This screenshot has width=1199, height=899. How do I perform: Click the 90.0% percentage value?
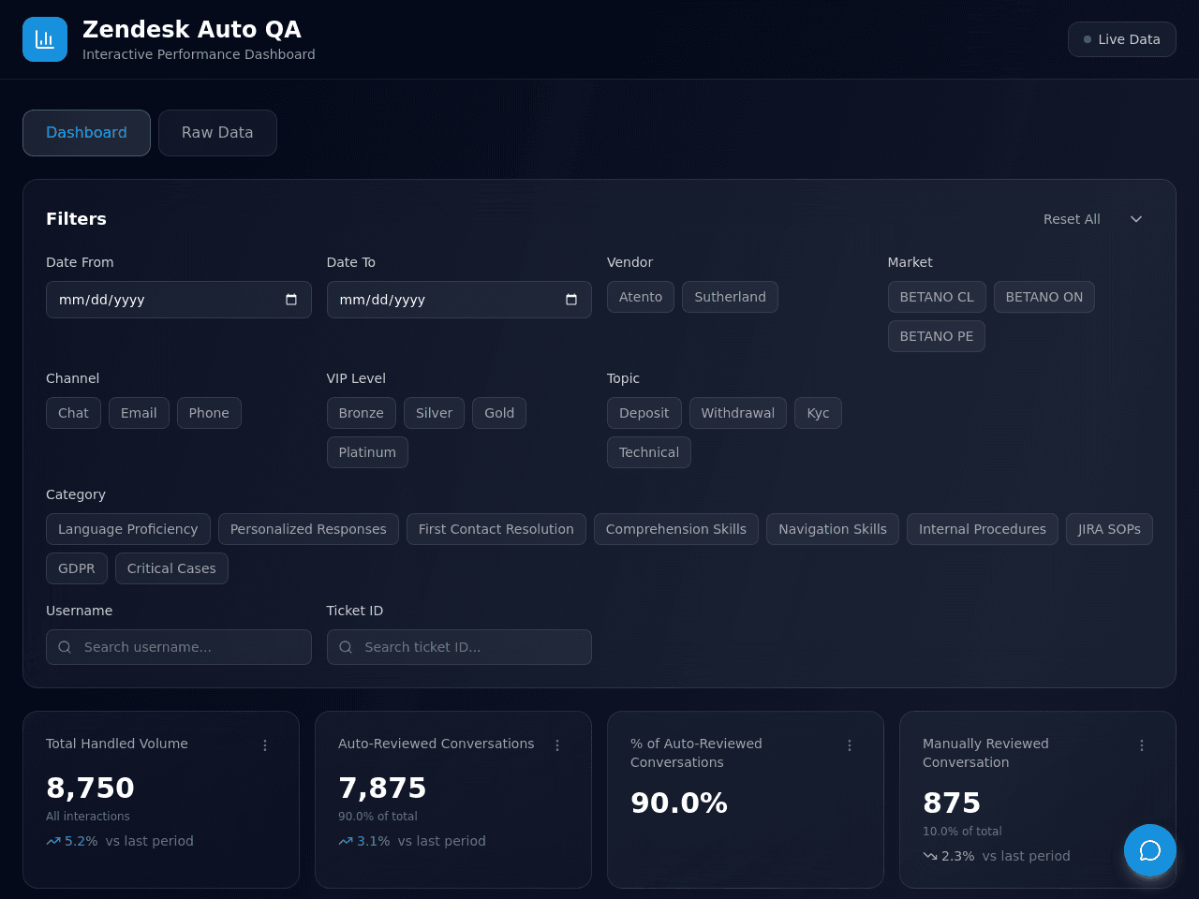coord(679,803)
